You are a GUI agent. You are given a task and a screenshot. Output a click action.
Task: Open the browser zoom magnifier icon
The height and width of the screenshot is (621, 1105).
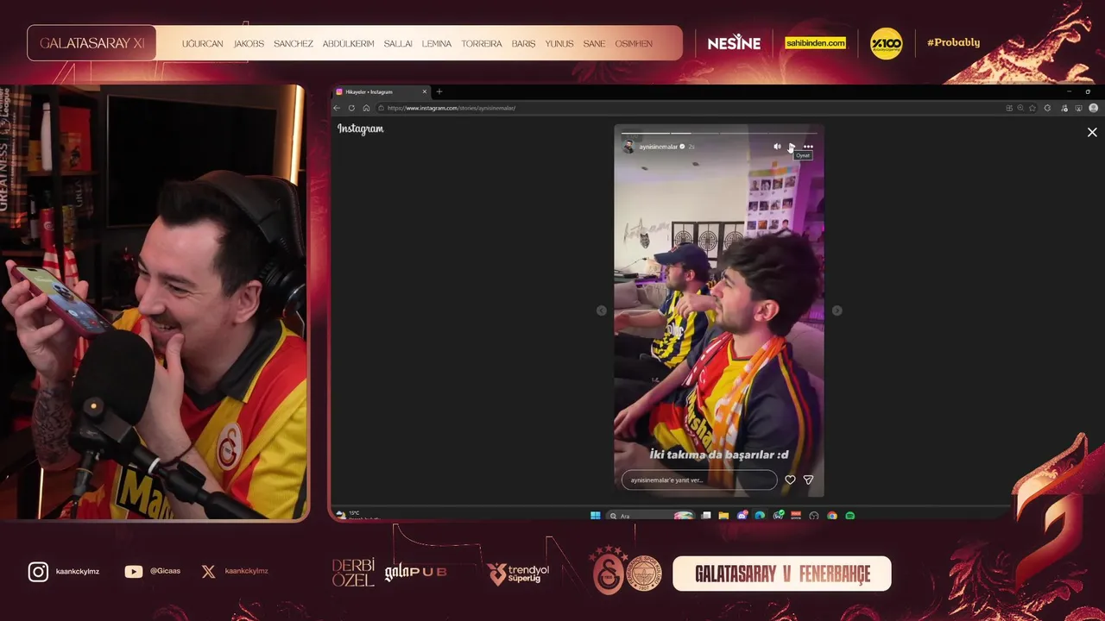(x=1020, y=108)
